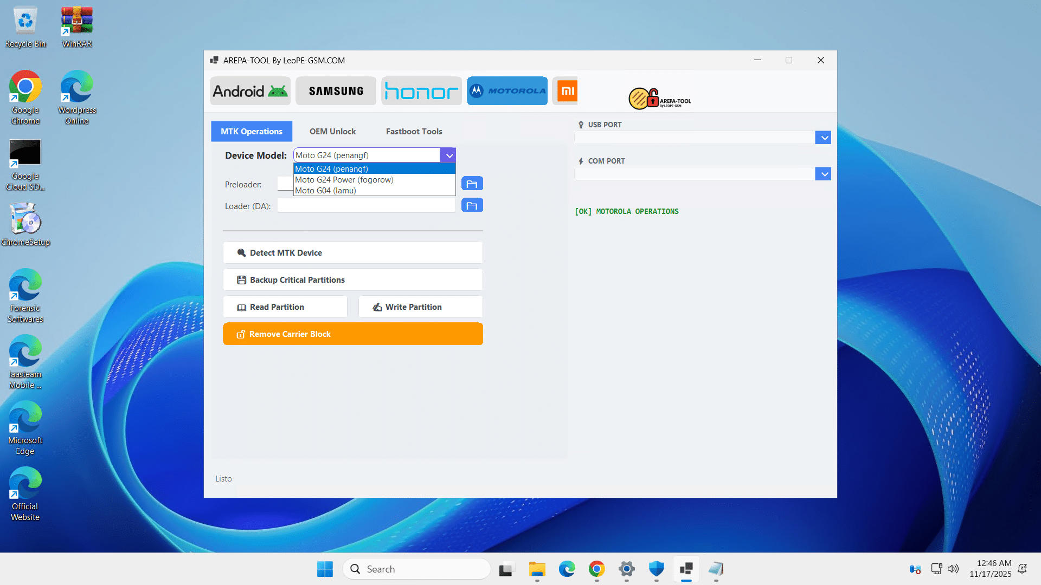Select the Android brand icon
Viewport: 1041px width, 585px height.
click(250, 91)
